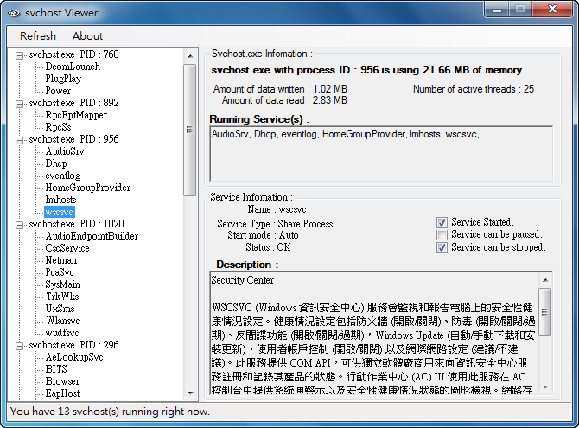This screenshot has height=428, width=579.
Task: Click the Status : OK text
Action: click(268, 247)
